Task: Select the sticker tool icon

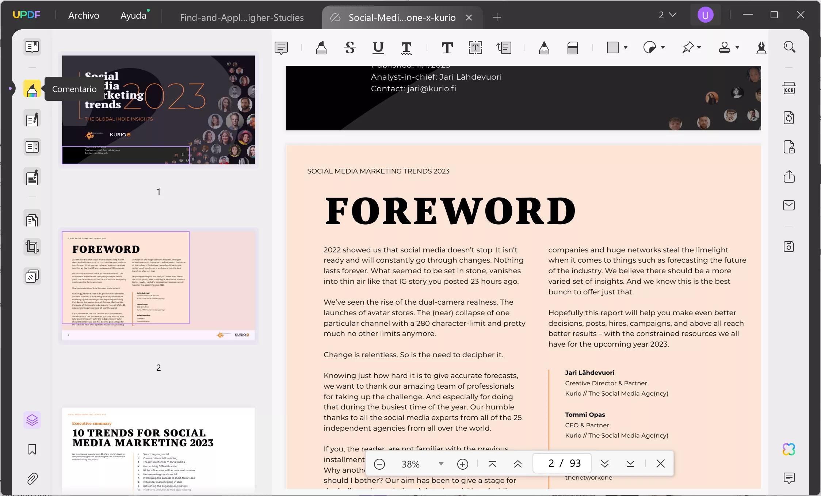Action: 650,47
